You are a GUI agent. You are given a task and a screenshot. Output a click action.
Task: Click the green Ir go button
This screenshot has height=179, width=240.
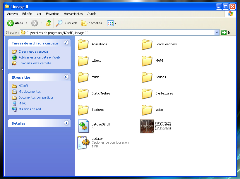pos(224,32)
